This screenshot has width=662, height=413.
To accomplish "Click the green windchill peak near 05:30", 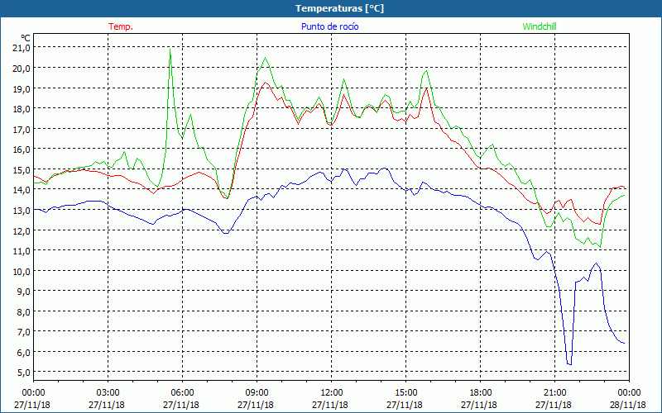I will coord(170,50).
